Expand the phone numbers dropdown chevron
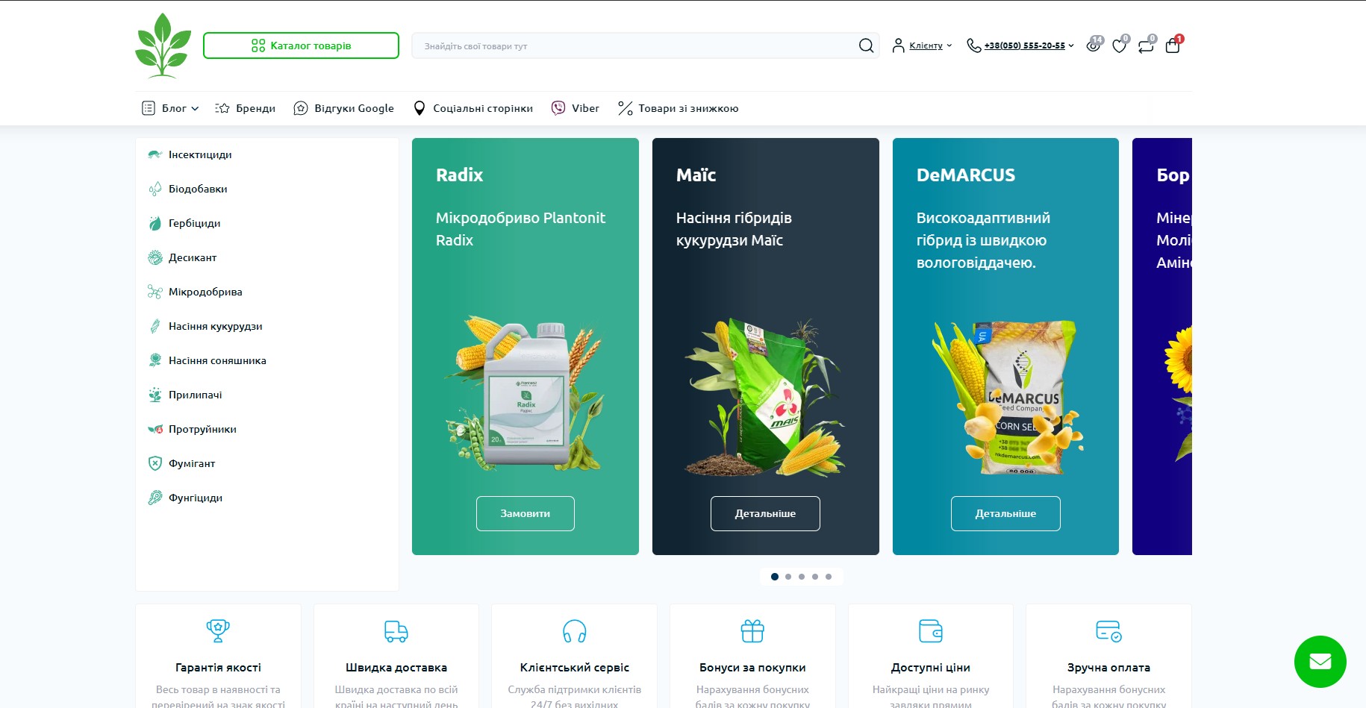The image size is (1366, 708). [1071, 46]
